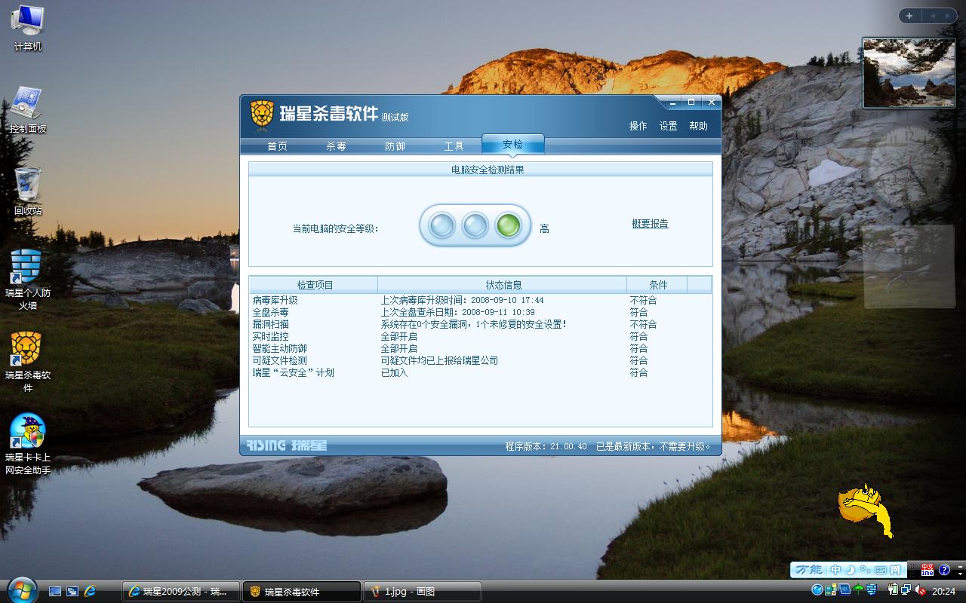Click 瑞星杀毒软件 taskbar button
Screen dimensions: 966x603
301,592
